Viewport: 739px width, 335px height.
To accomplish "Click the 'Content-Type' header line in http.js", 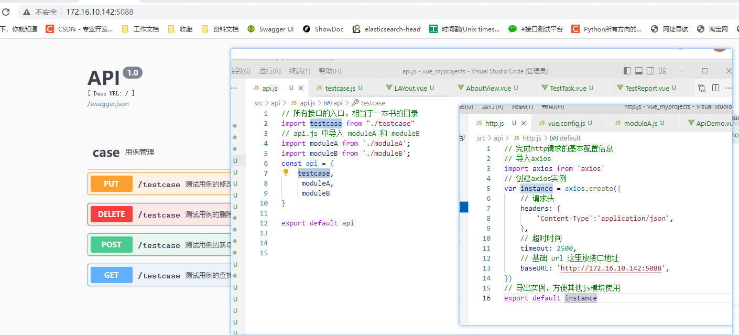I will click(605, 219).
